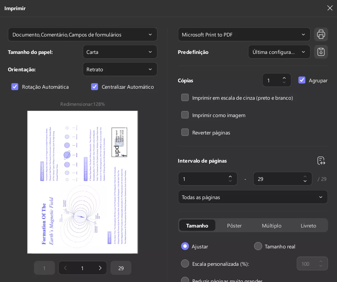
Task: Select Microsoft Print to PDF printer dropdown
Action: point(244,34)
